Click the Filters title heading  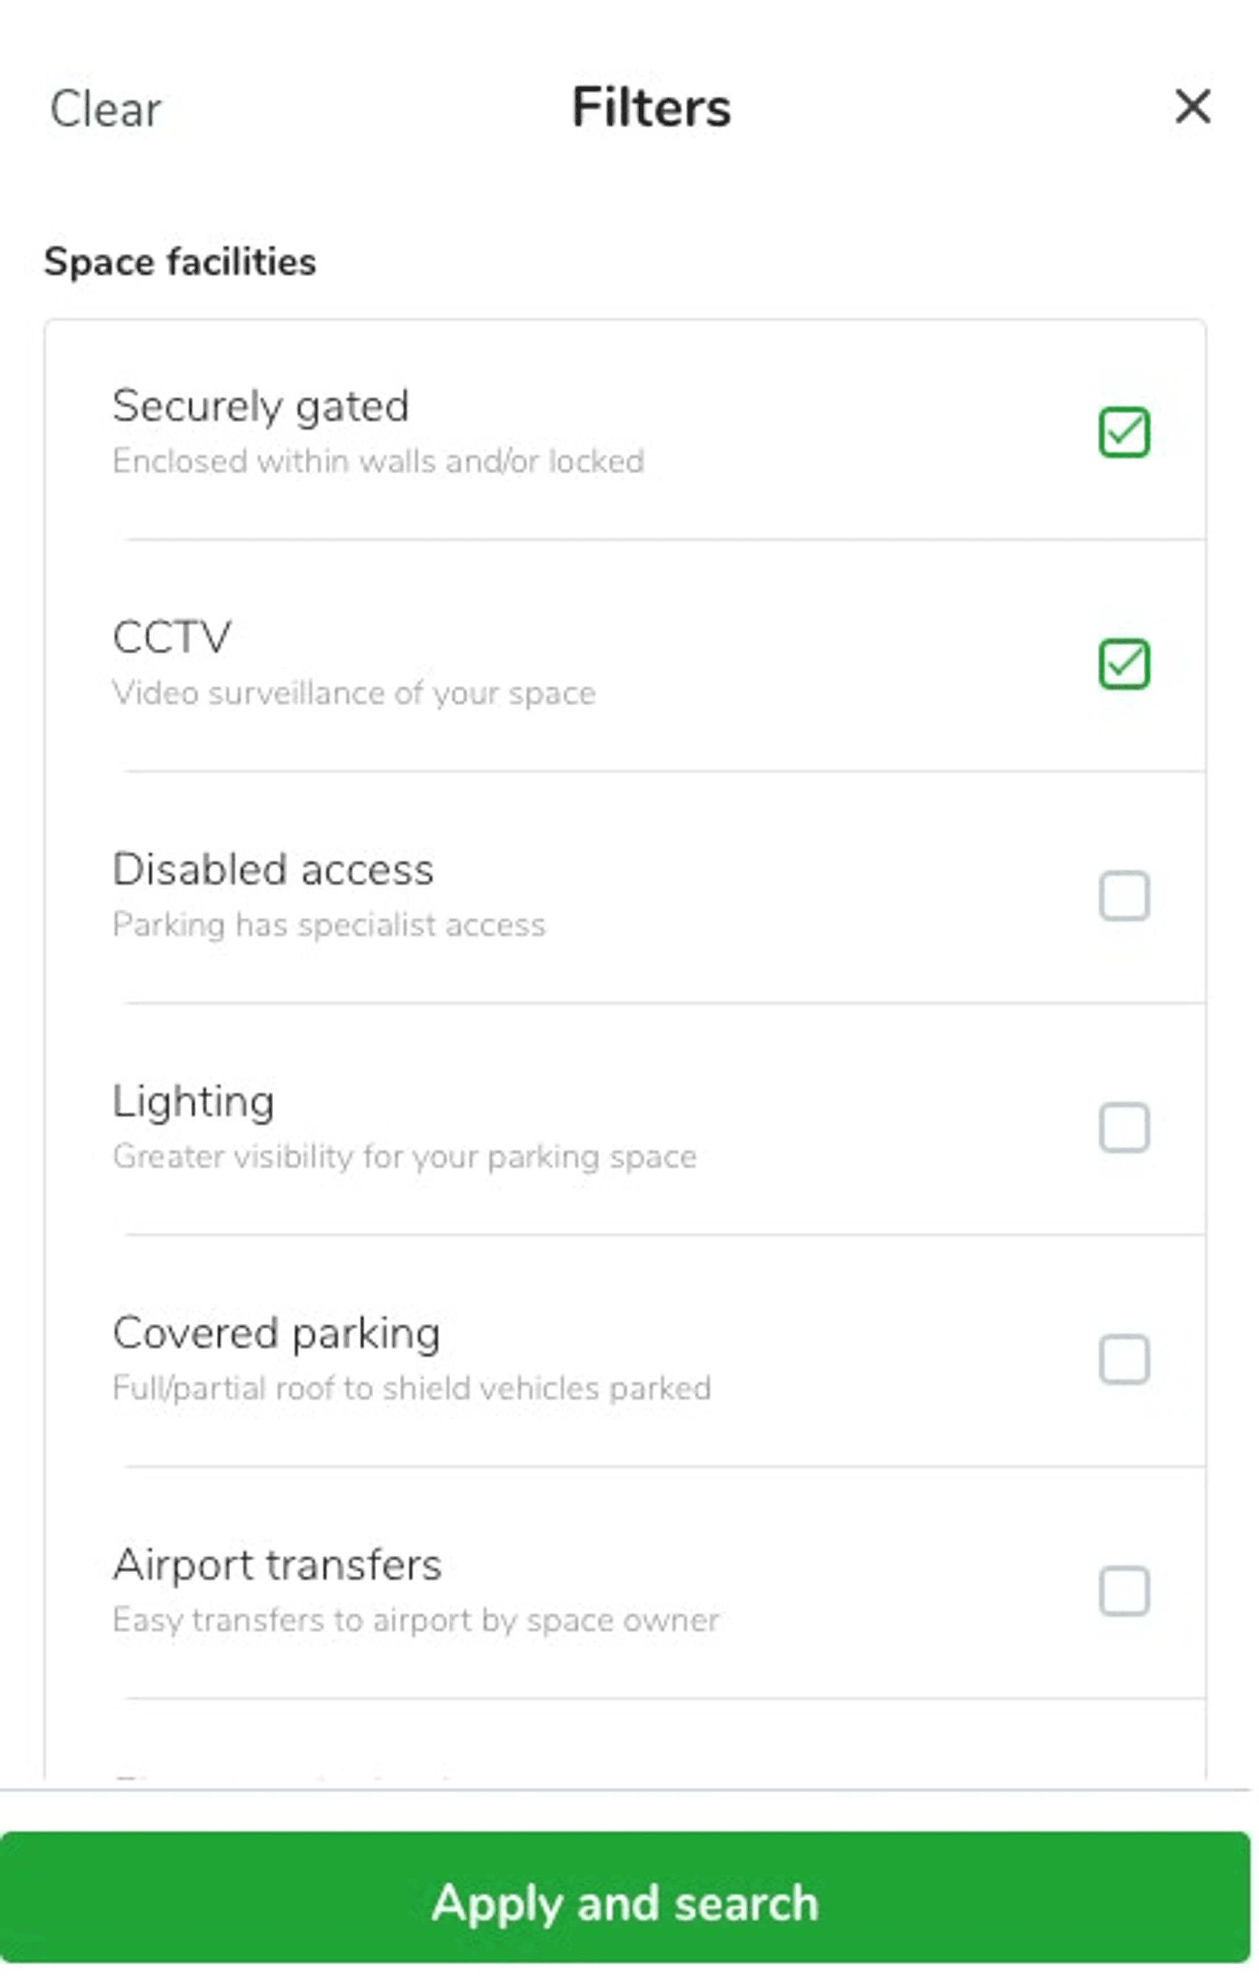click(x=650, y=108)
